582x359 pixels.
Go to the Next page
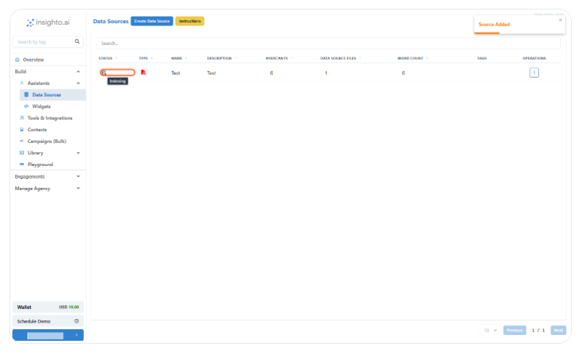pyautogui.click(x=558, y=330)
